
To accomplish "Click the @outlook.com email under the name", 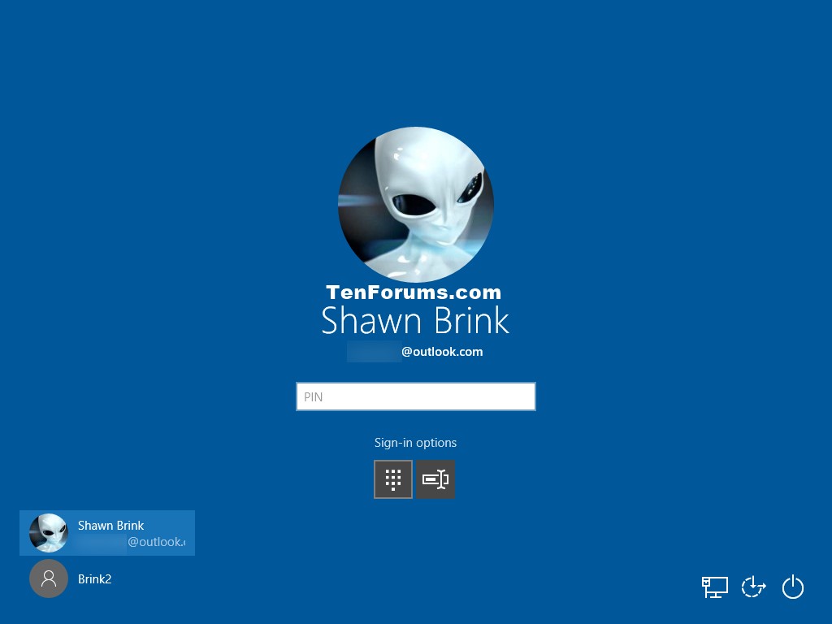I will tap(442, 352).
